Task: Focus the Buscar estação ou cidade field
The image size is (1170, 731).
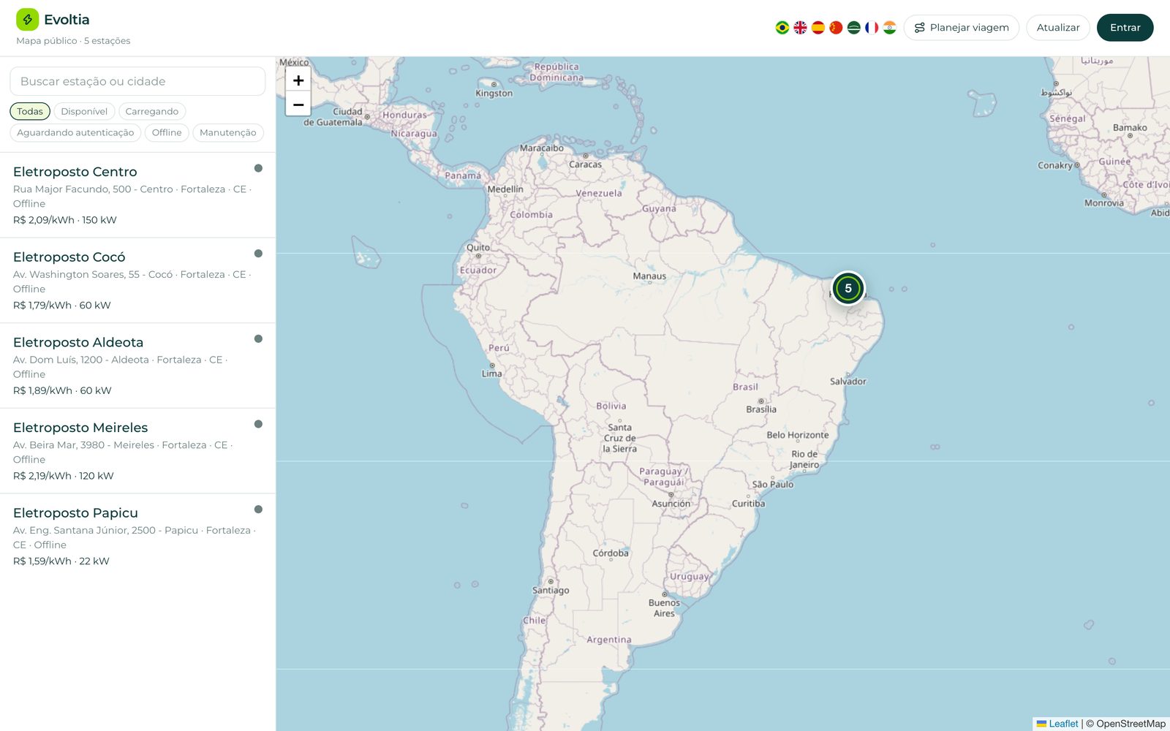Action: pos(137,81)
